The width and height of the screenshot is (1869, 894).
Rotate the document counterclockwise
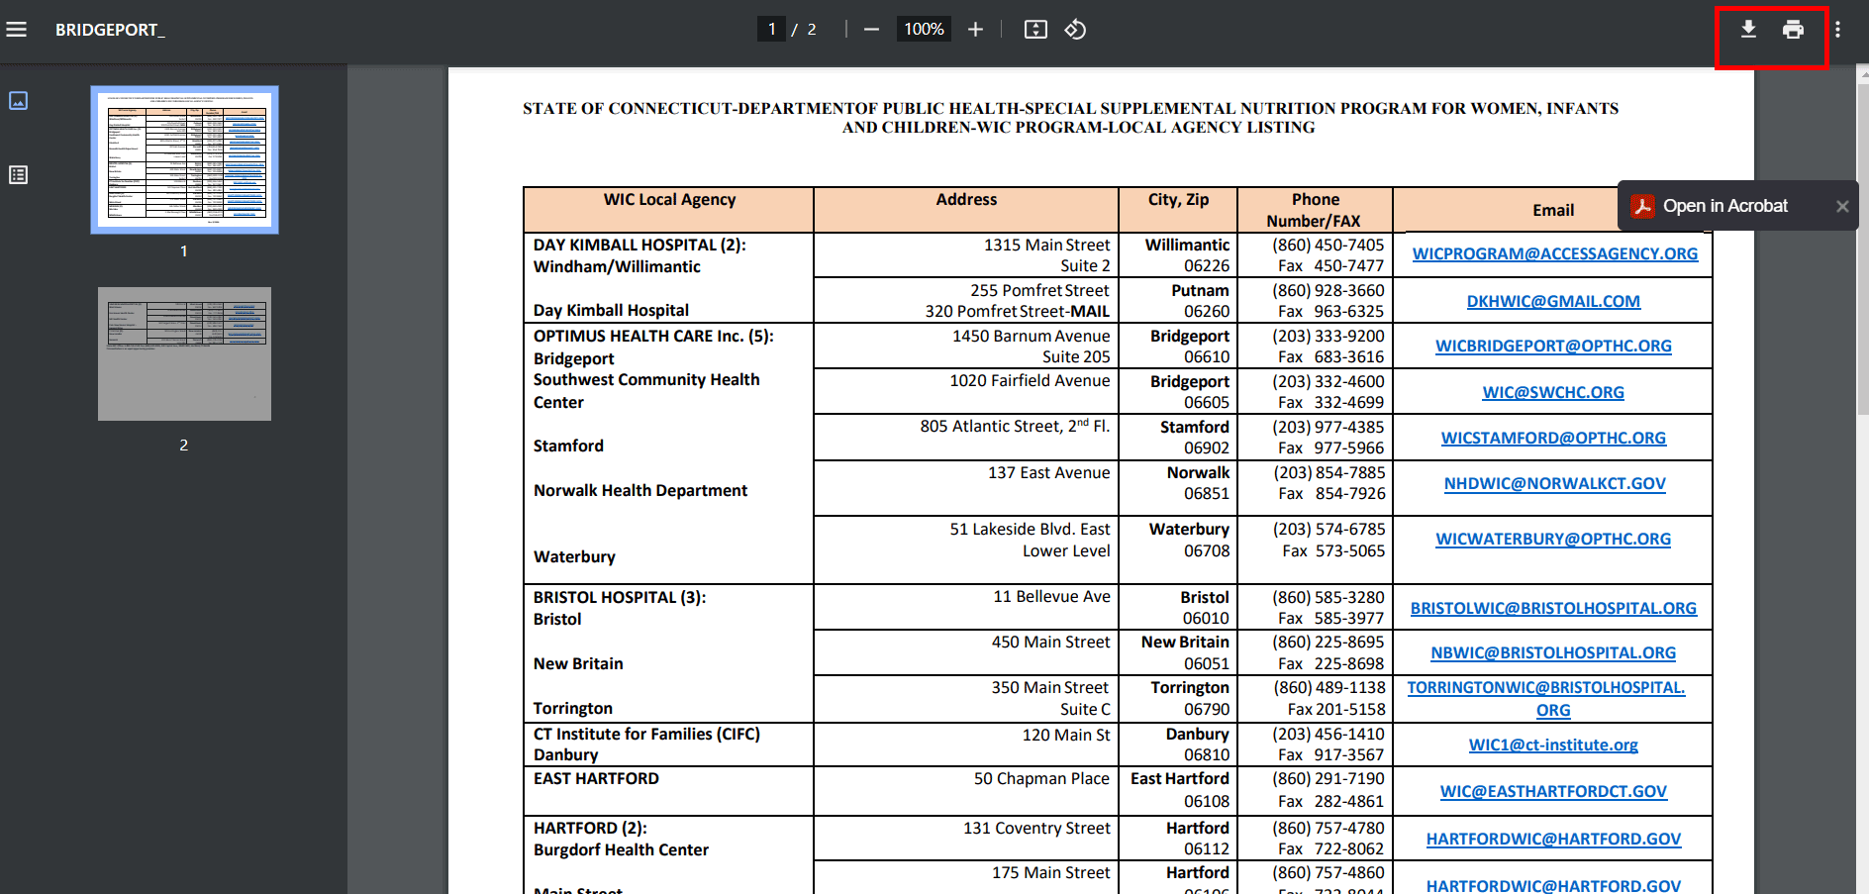click(1075, 30)
